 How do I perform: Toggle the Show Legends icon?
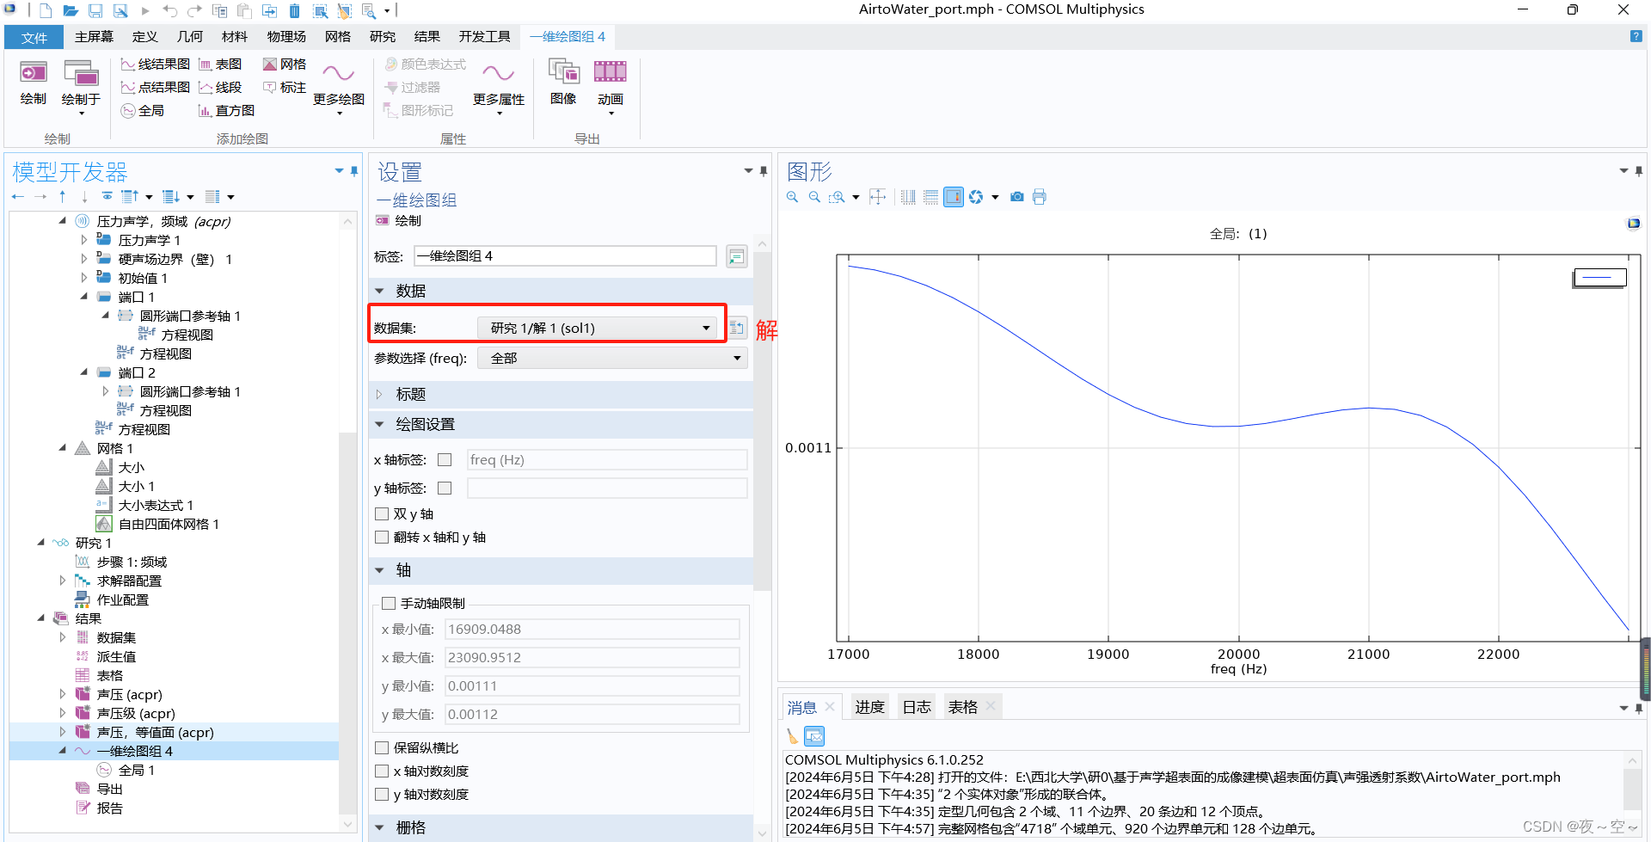click(x=954, y=197)
